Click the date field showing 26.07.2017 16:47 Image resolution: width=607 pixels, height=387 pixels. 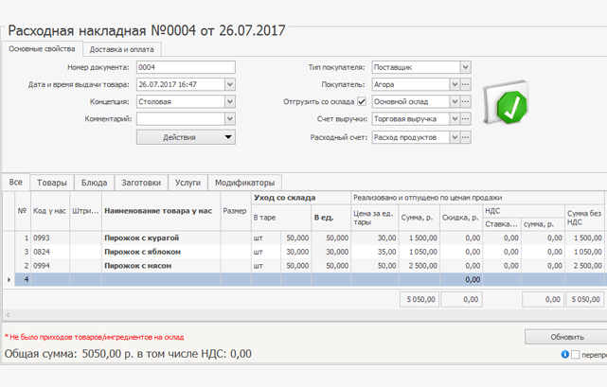pyautogui.click(x=181, y=84)
